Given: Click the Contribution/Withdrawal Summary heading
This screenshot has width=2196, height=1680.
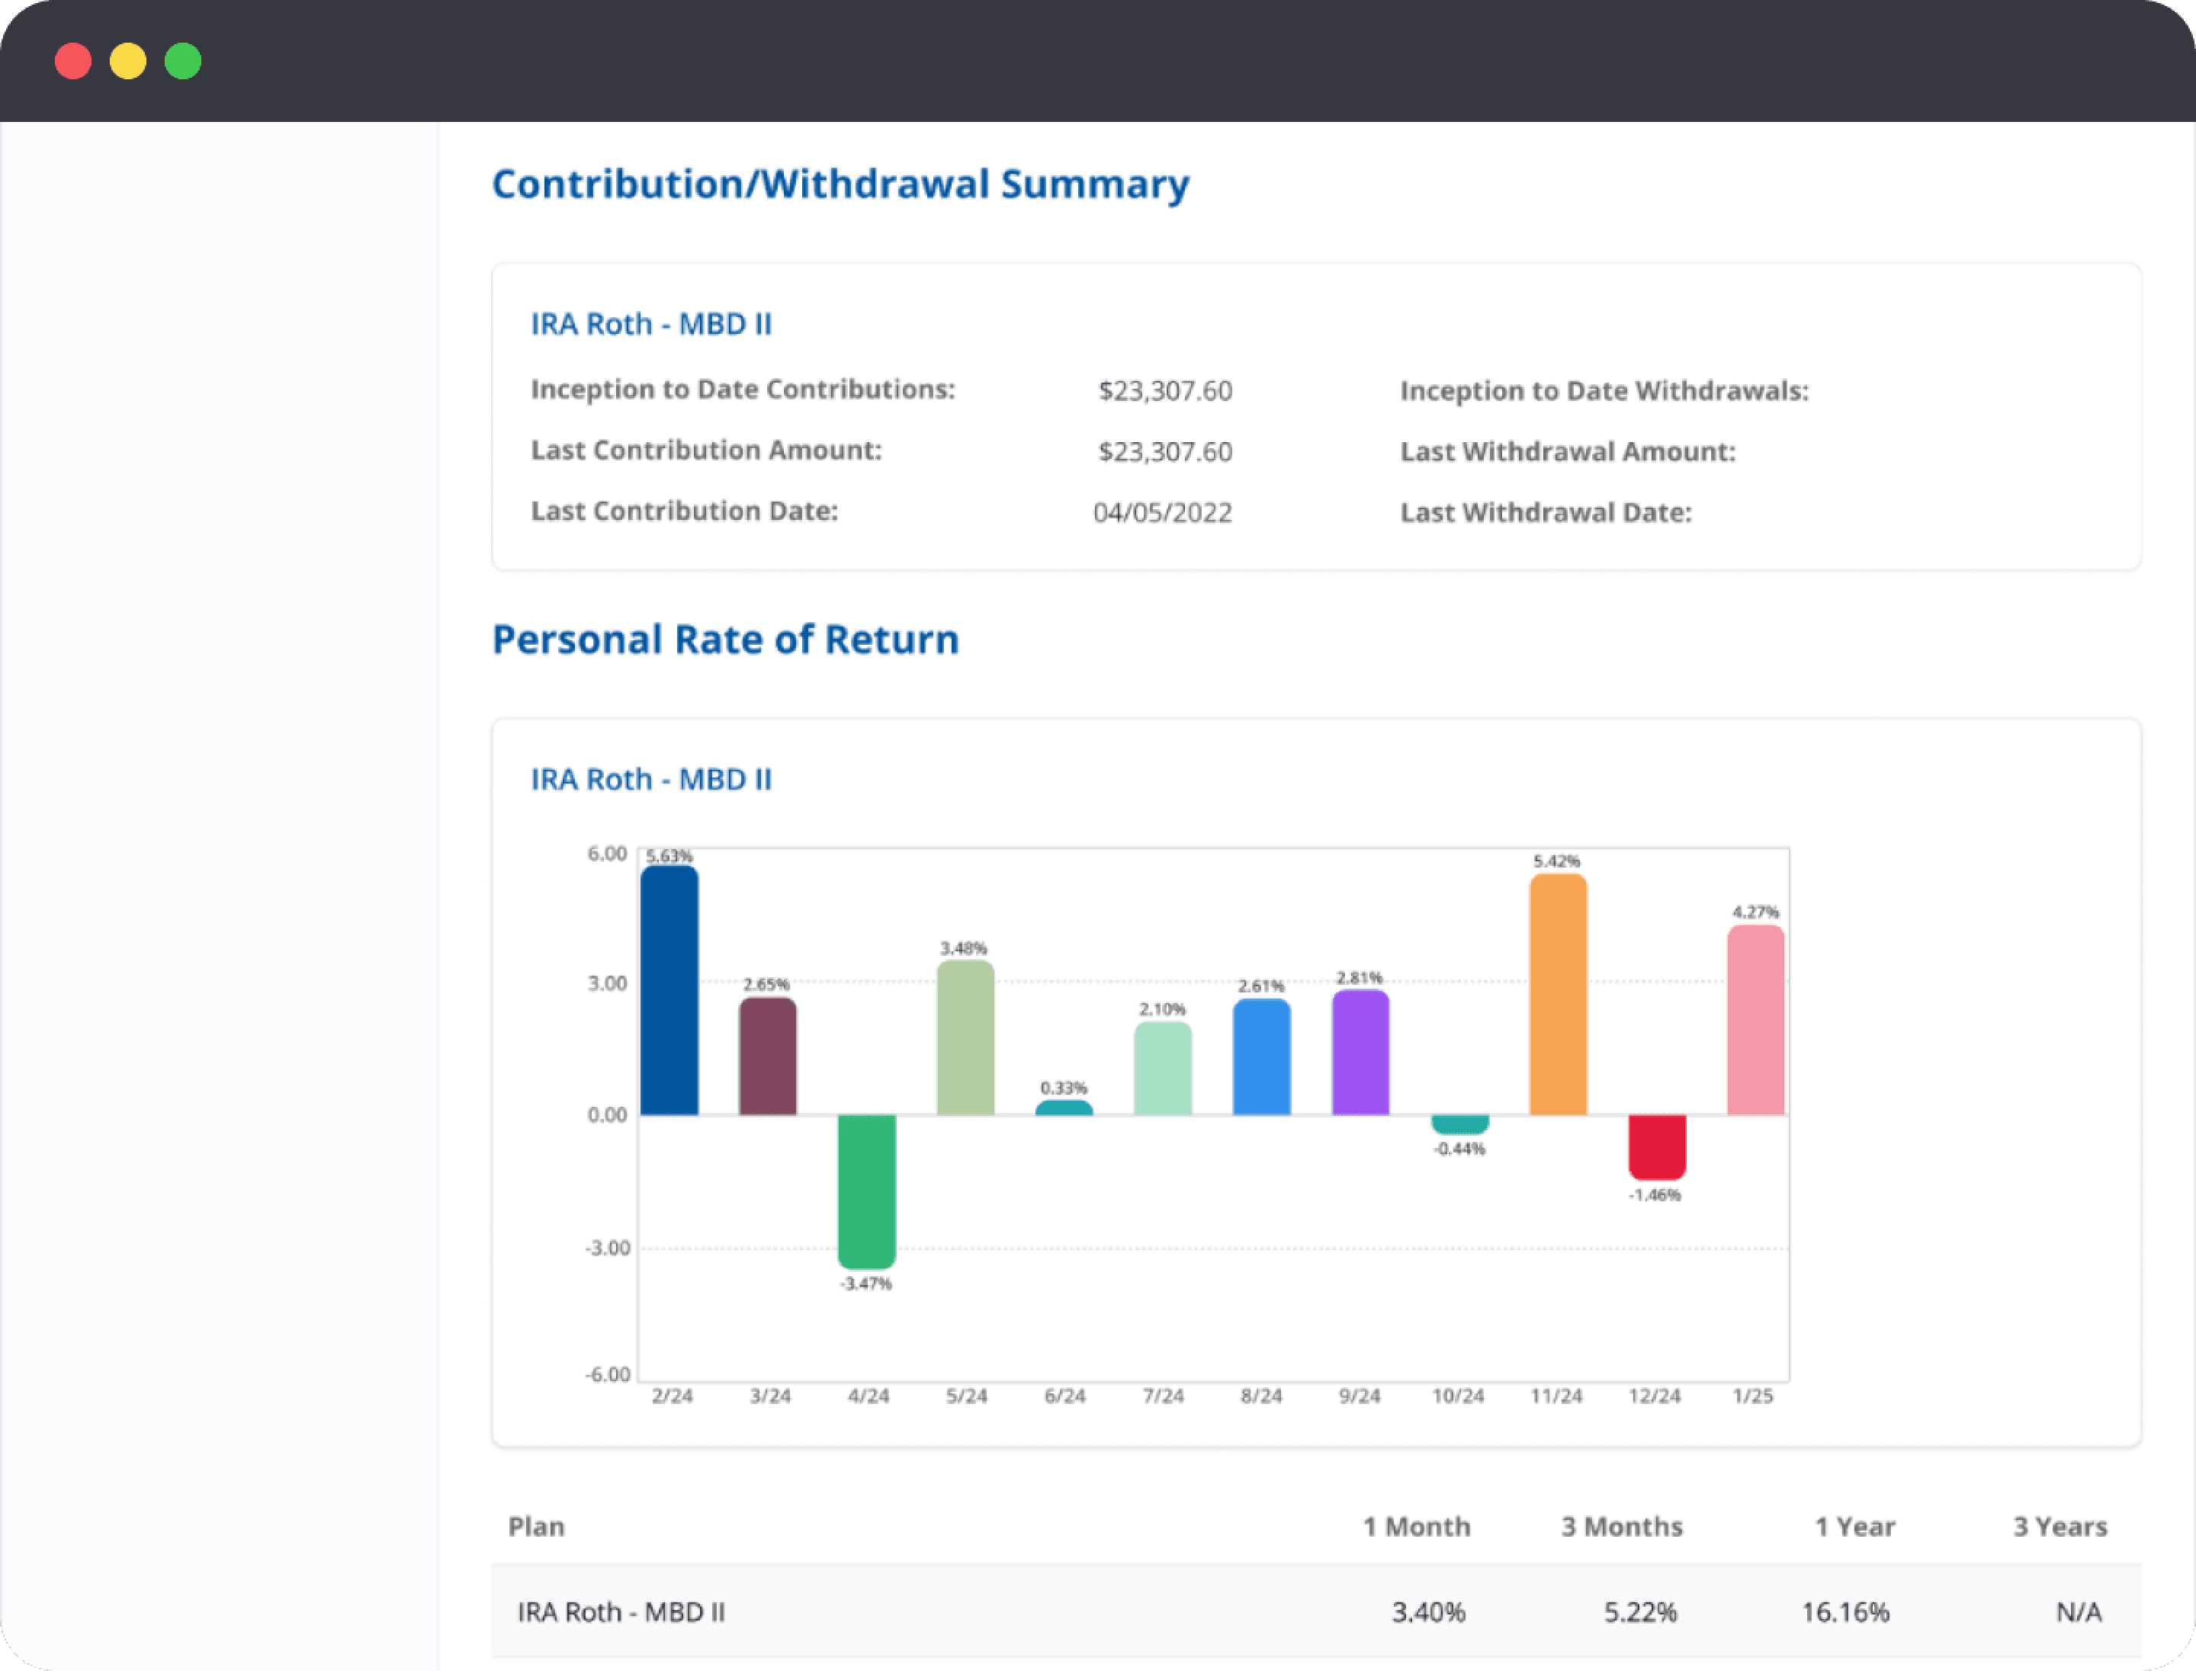Looking at the screenshot, I should click(x=840, y=184).
